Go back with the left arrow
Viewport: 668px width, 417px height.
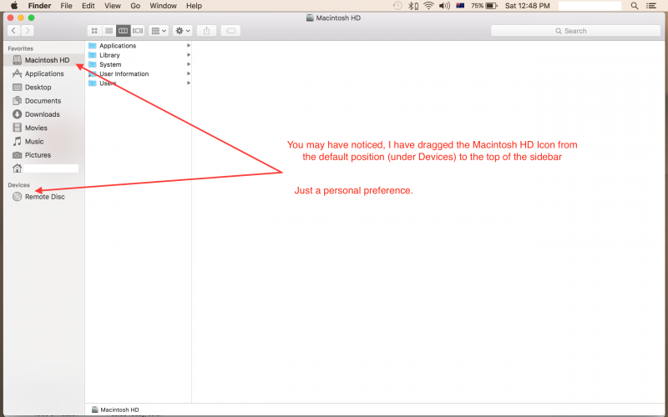13,31
